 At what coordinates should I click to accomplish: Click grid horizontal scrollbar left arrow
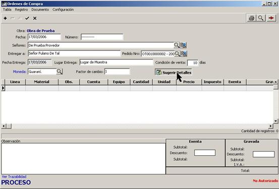(x=4, y=126)
